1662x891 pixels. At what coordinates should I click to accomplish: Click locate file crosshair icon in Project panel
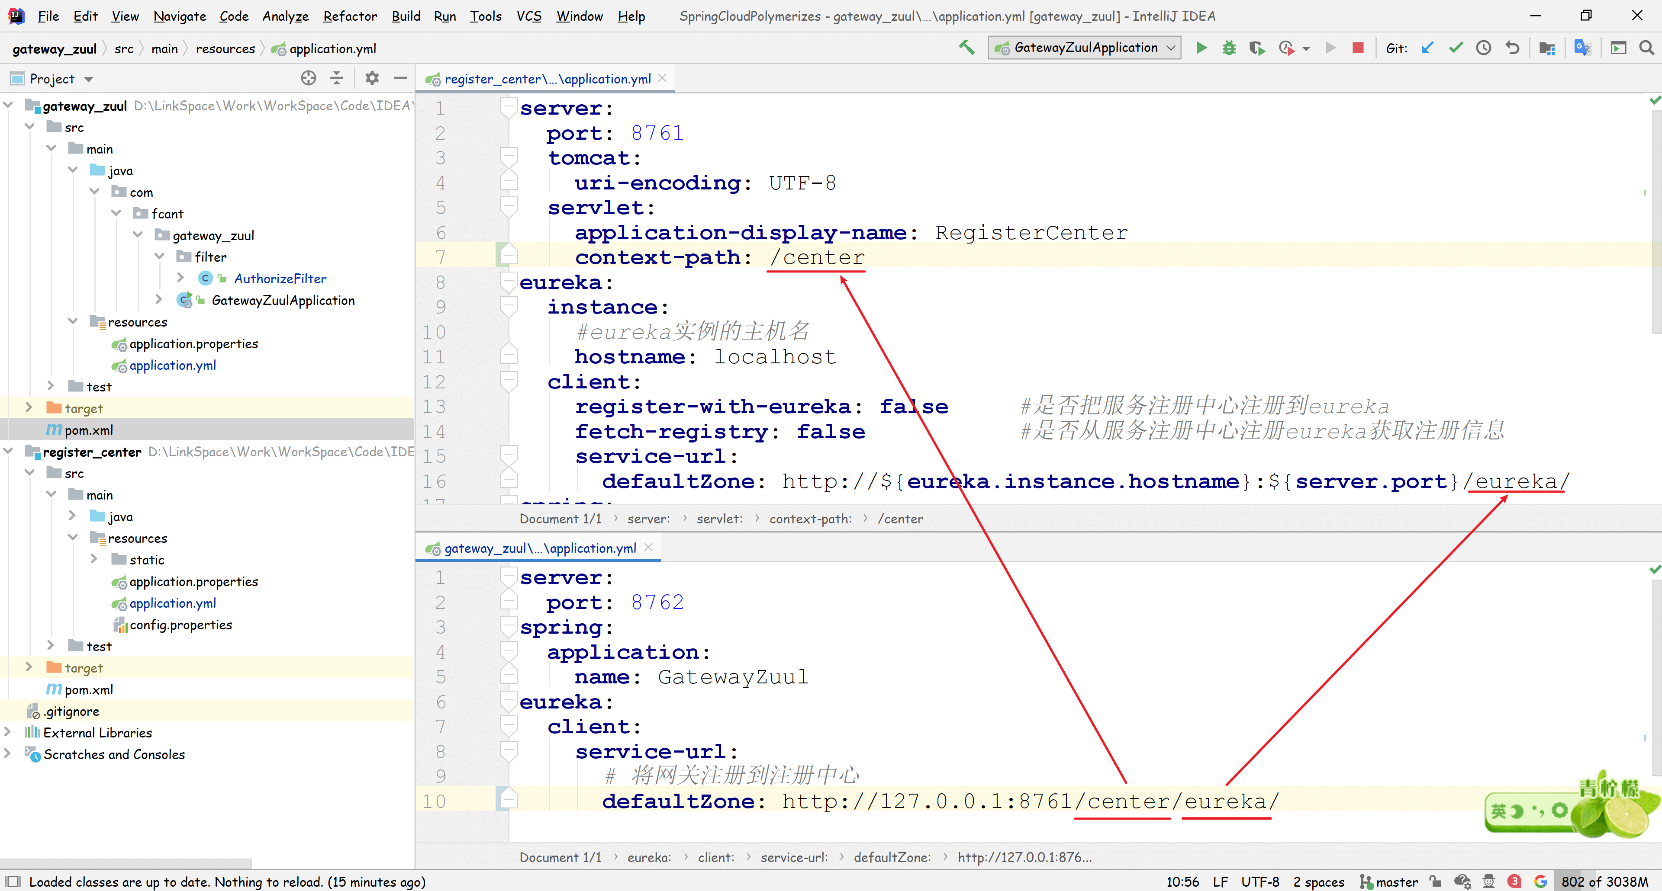click(x=309, y=78)
